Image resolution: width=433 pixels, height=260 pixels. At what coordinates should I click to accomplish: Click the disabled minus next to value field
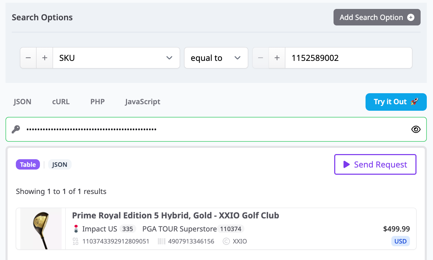coord(261,58)
